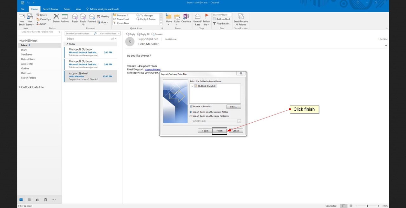This screenshot has height=208, width=406.
Task: Open the tani4@i4.net folder dropdown in dialog
Action: (239, 121)
